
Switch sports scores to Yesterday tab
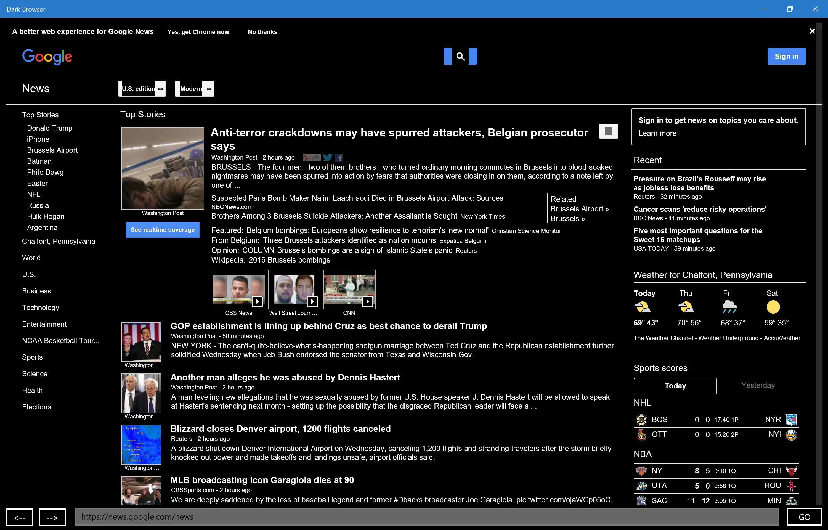(x=758, y=385)
